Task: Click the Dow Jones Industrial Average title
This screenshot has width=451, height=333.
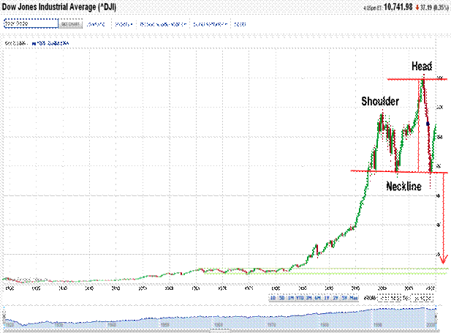Action: coord(59,7)
